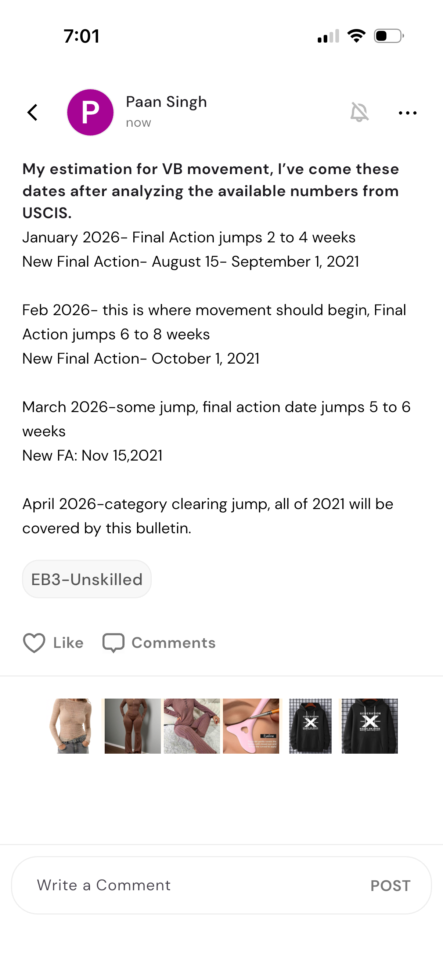
Task: Open Paan Singh's purple profile avatar
Action: point(90,112)
